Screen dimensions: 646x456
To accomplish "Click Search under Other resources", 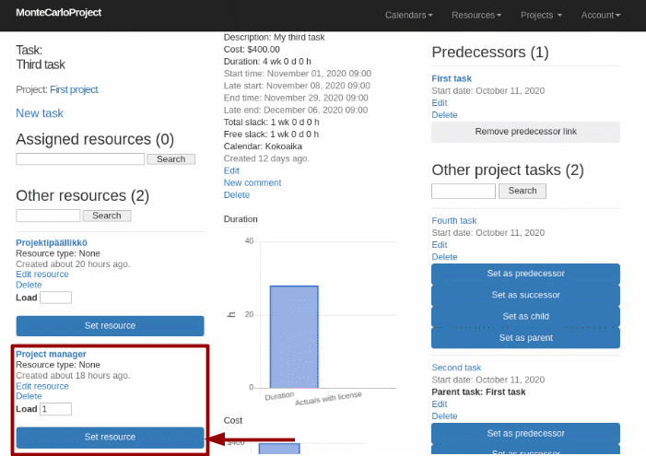I will coord(107,216).
